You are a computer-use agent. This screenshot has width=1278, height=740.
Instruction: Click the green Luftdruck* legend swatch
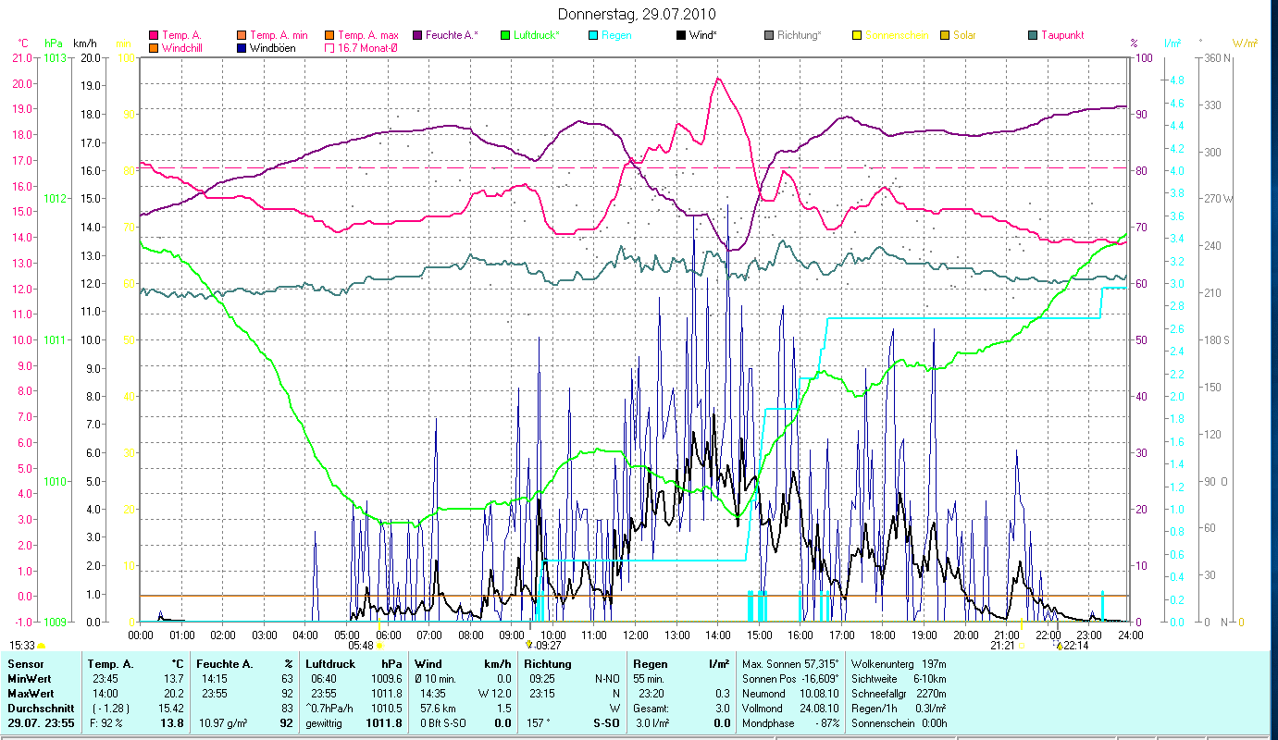tap(505, 35)
